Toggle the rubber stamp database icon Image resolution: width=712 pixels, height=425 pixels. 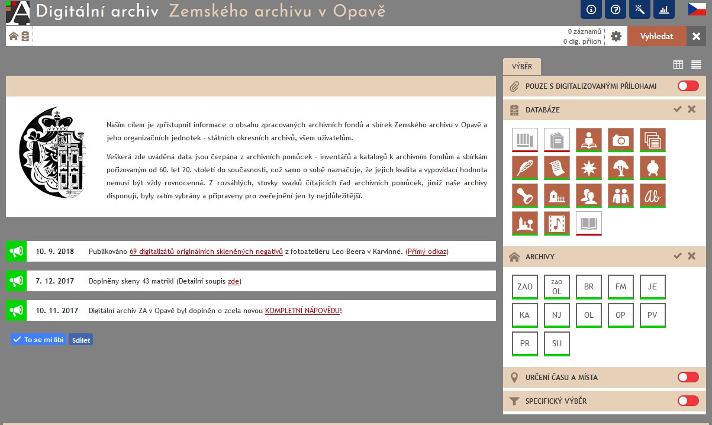pyautogui.click(x=525, y=196)
